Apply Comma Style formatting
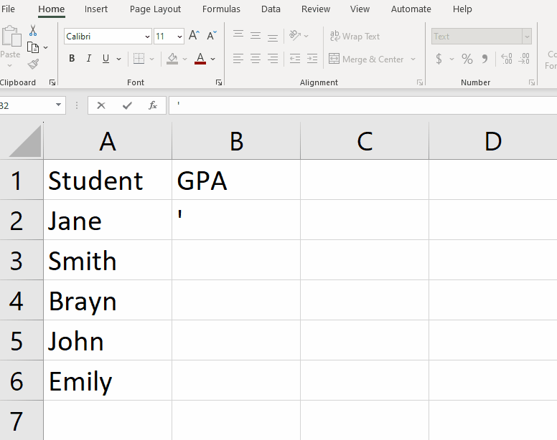This screenshot has width=557, height=440. pyautogui.click(x=485, y=59)
